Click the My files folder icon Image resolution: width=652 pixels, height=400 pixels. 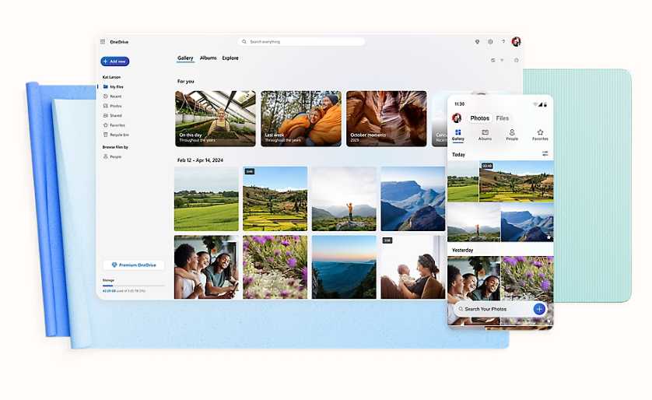point(106,87)
